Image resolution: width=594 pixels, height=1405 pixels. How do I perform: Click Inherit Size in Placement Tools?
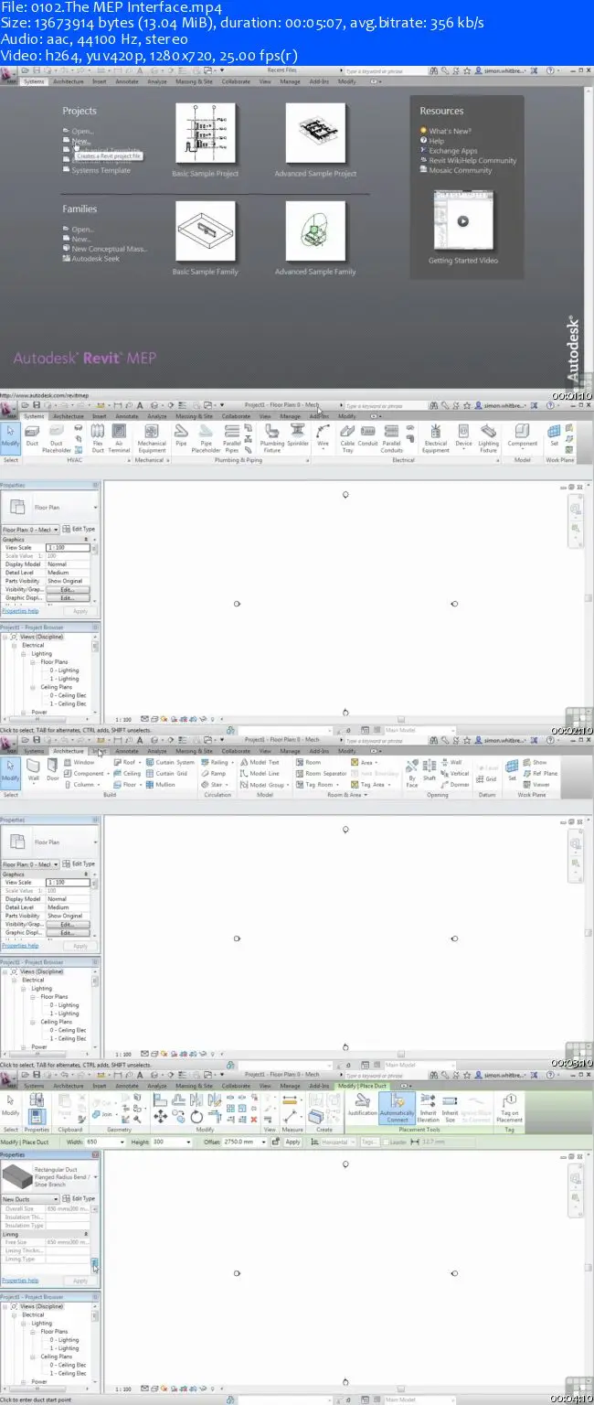[x=450, y=1107]
